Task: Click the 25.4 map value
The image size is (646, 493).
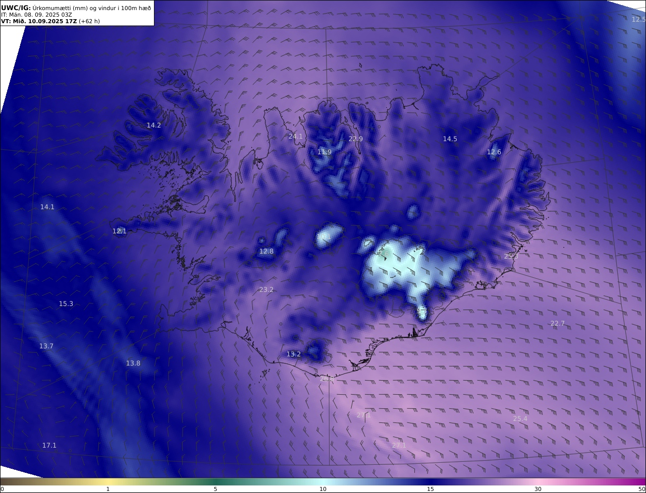Action: [x=520, y=418]
